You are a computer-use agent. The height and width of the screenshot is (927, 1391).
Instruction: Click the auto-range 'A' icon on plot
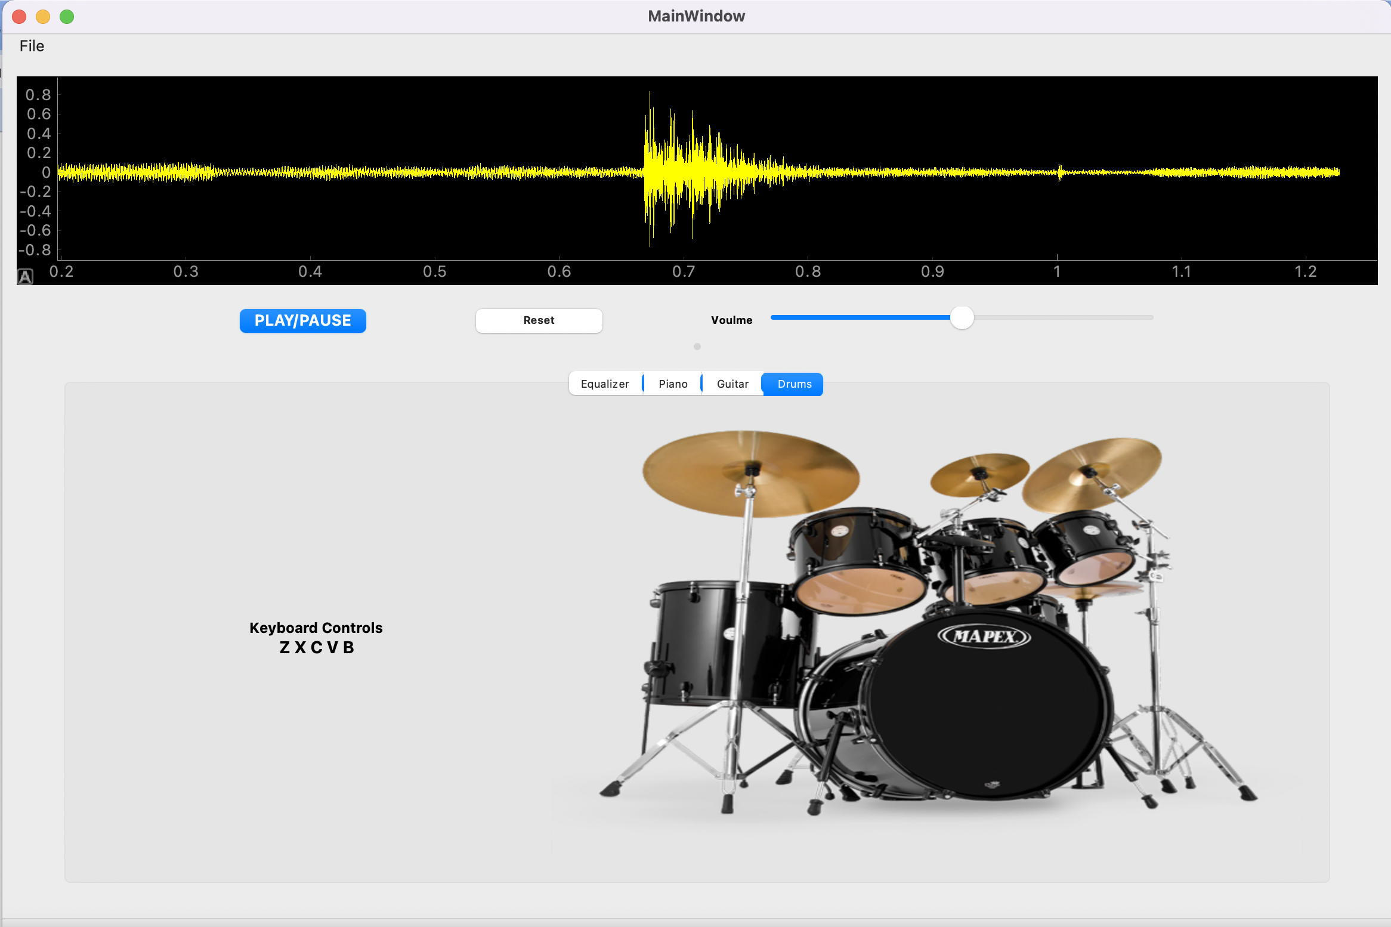pyautogui.click(x=25, y=277)
